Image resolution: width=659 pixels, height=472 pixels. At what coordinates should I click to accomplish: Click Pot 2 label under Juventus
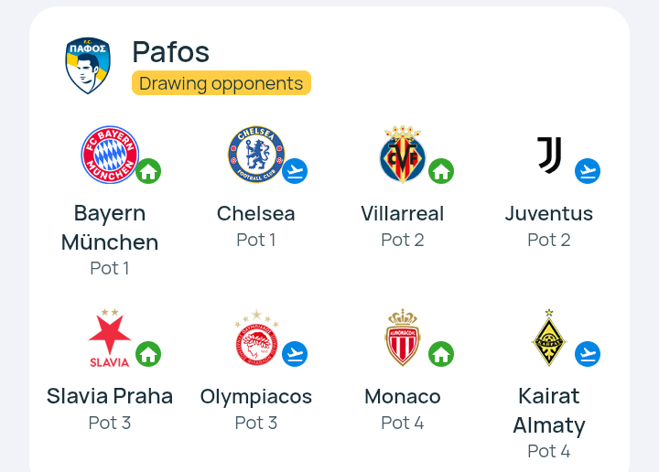(549, 241)
